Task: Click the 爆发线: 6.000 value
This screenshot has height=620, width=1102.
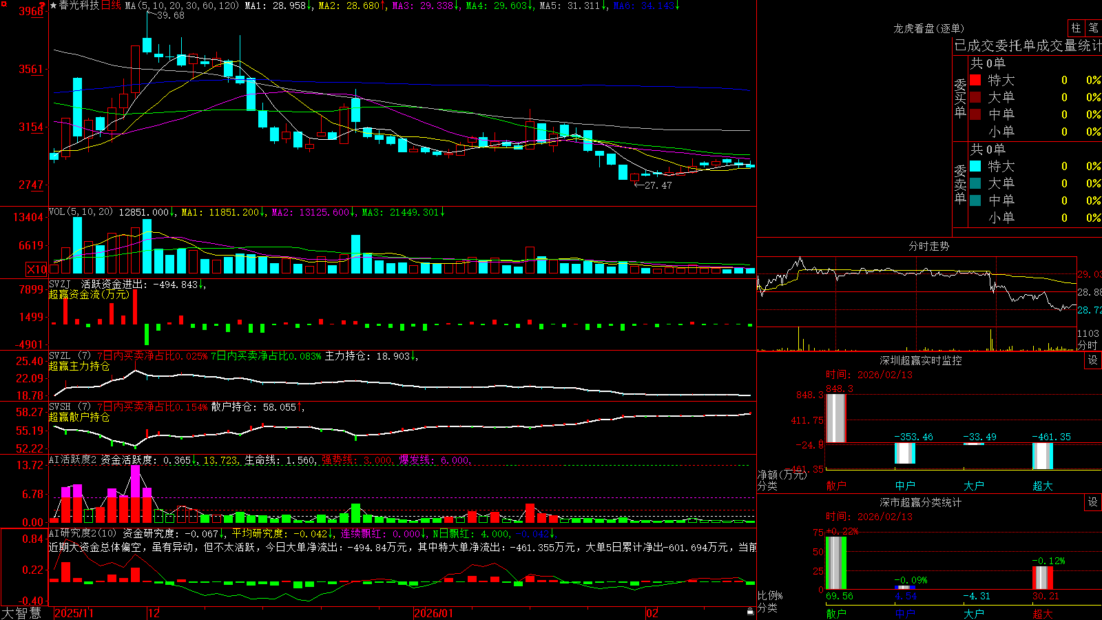Action: 435,460
